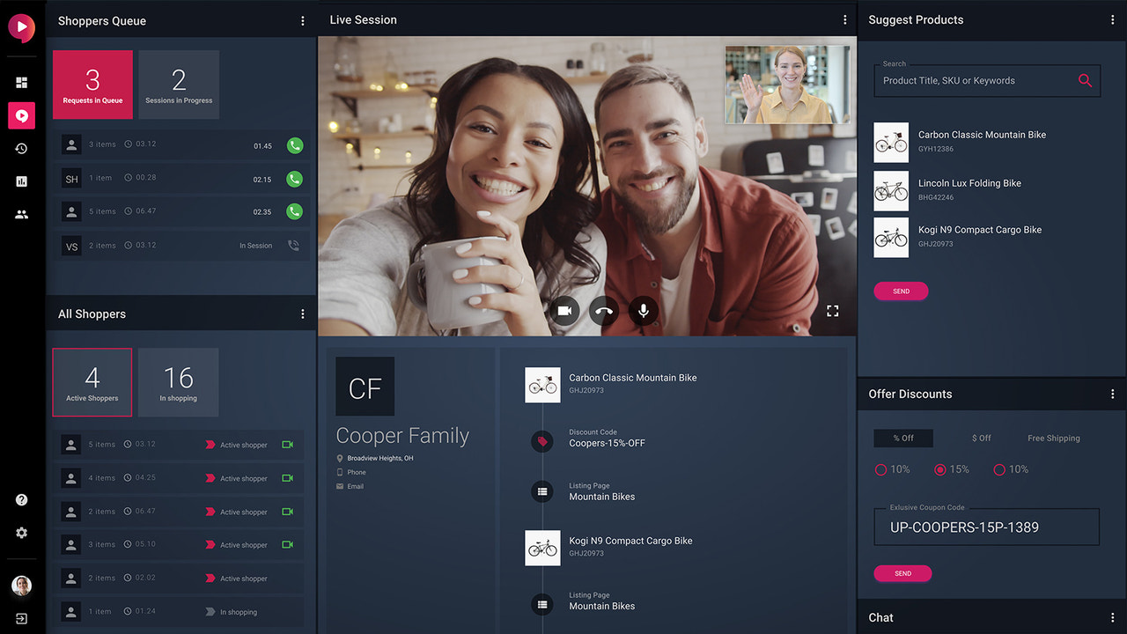This screenshot has height=634, width=1127.
Task: Toggle the video icon beside the top active shopper
Action: click(287, 445)
